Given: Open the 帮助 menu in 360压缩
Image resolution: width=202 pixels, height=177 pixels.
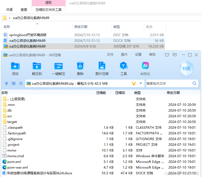Looking at the screenshot, I should (x=152, y=55).
